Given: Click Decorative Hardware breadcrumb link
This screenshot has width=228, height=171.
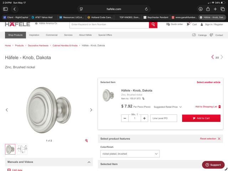Looking at the screenshot, I should tap(38, 46).
